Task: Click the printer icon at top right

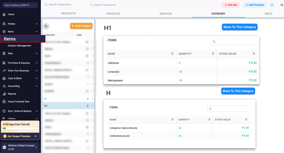Action: 282,5
